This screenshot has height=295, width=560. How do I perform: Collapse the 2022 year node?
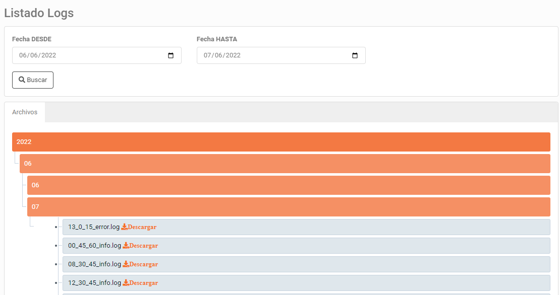tap(281, 142)
